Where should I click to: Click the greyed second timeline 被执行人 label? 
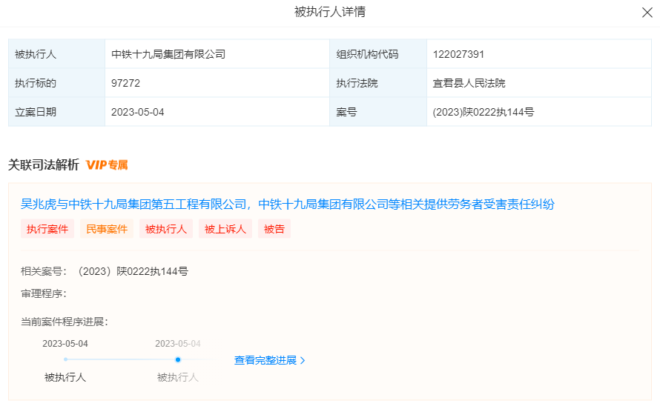tap(178, 377)
